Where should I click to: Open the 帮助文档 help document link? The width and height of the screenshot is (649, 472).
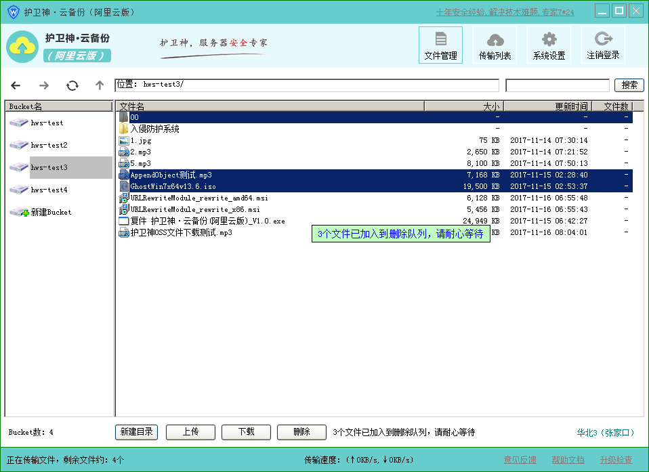(568, 460)
